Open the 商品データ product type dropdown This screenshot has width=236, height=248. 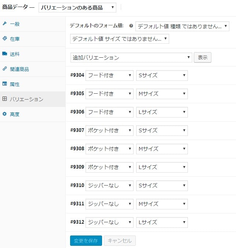pyautogui.click(x=77, y=7)
